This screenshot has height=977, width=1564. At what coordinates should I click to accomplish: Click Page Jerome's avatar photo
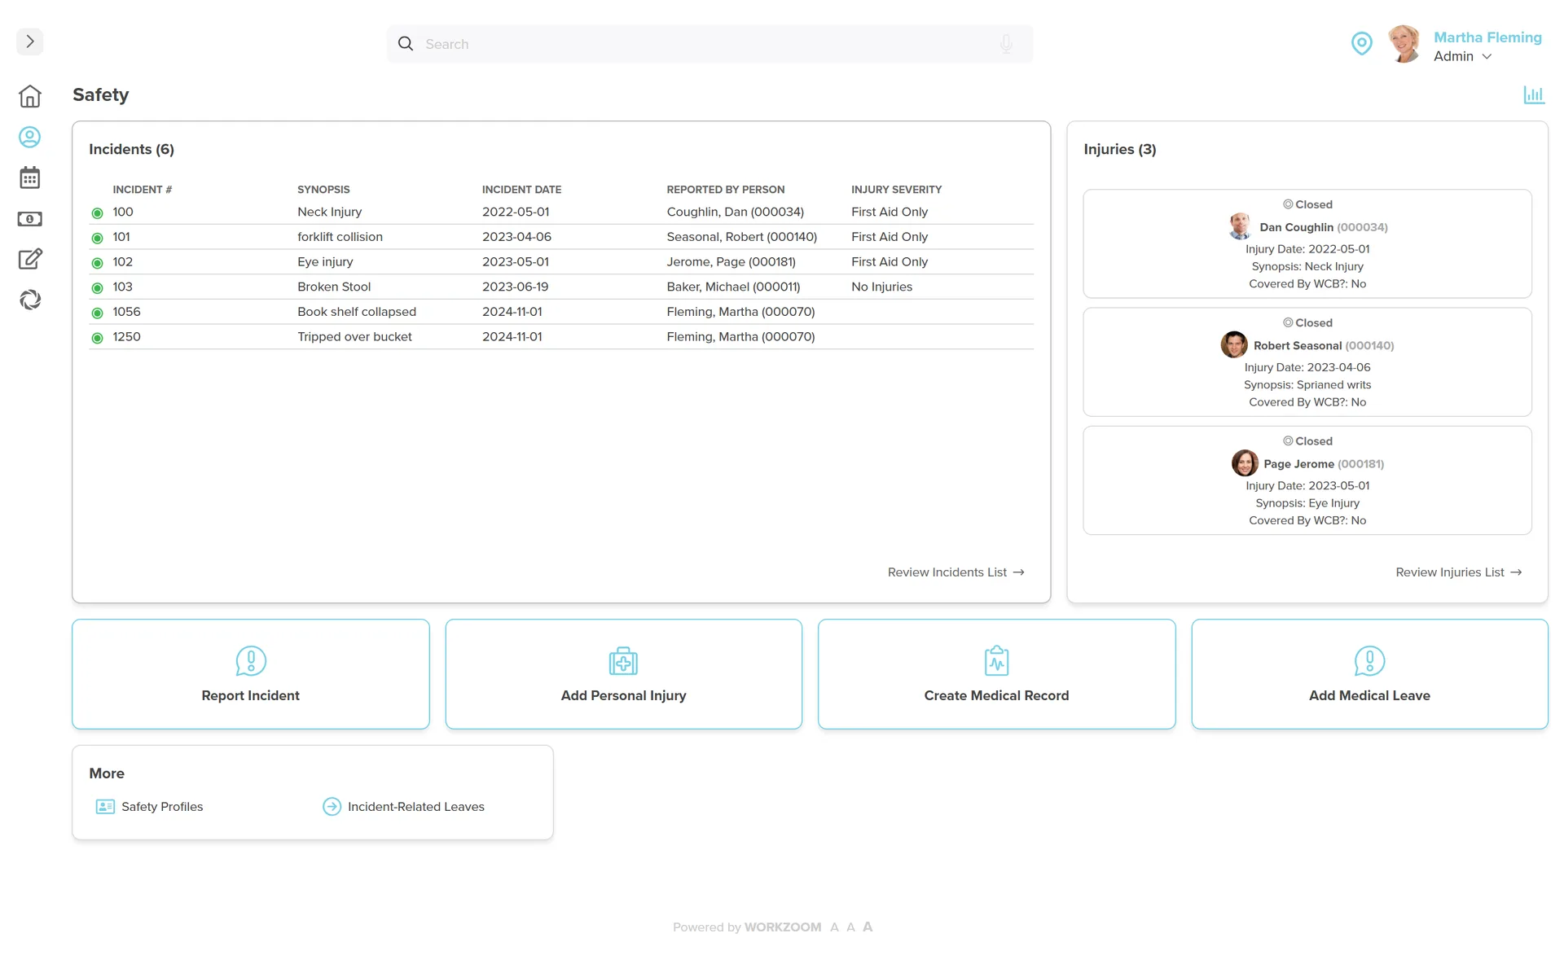[1245, 463]
